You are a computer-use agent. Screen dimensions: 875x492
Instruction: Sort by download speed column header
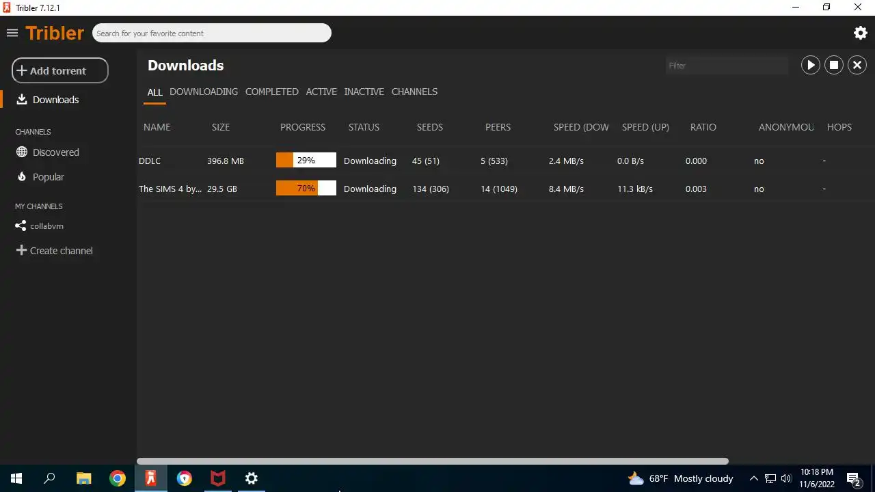click(x=581, y=127)
